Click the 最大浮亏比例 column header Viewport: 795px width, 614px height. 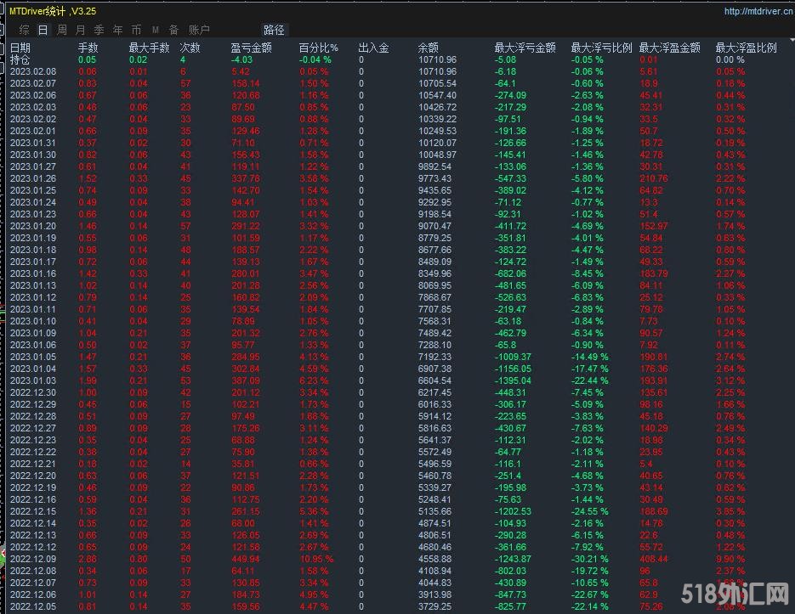[602, 48]
